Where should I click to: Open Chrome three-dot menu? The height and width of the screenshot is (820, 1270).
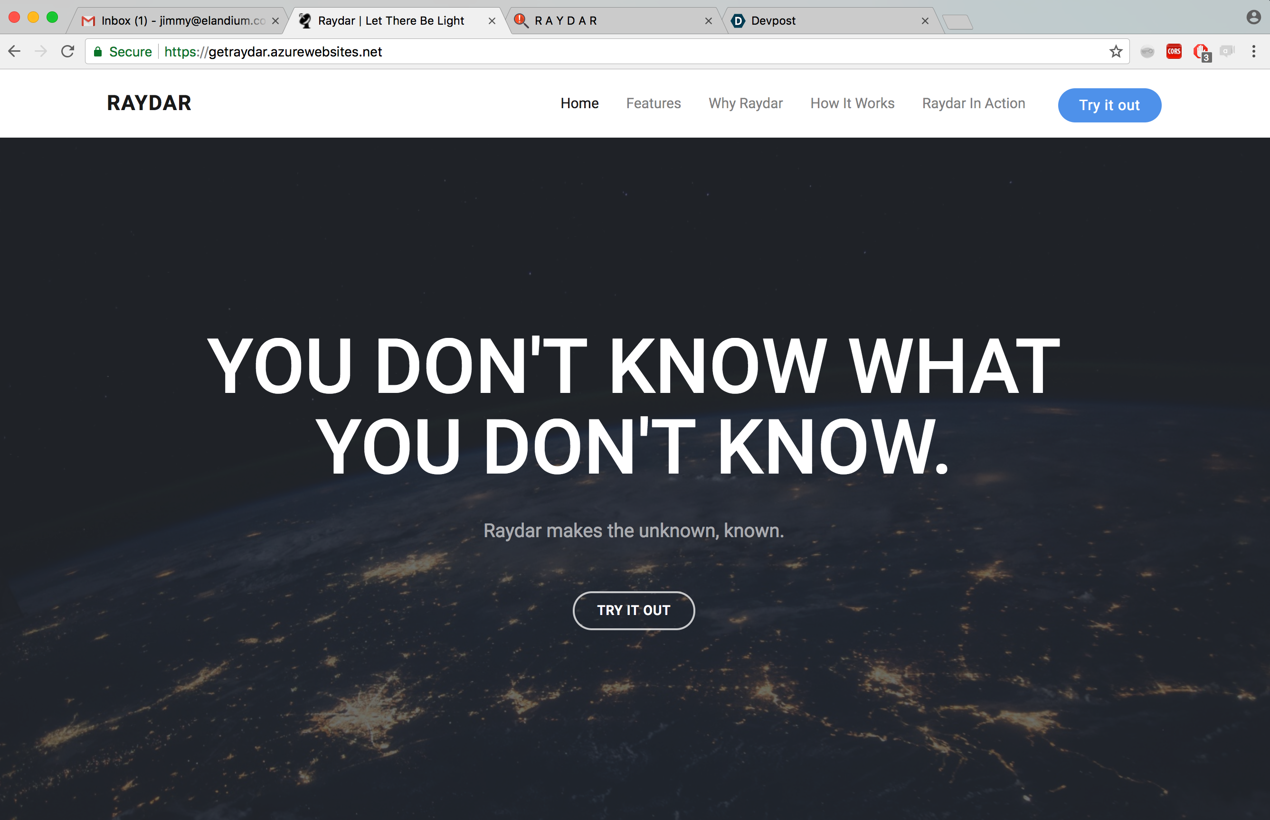tap(1253, 52)
